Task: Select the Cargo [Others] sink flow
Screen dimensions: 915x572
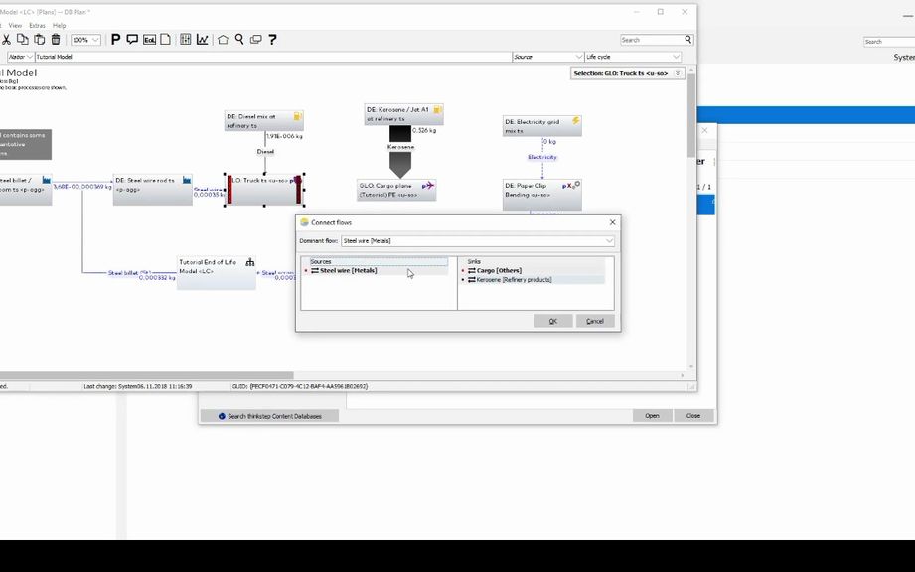Action: [x=499, y=270]
